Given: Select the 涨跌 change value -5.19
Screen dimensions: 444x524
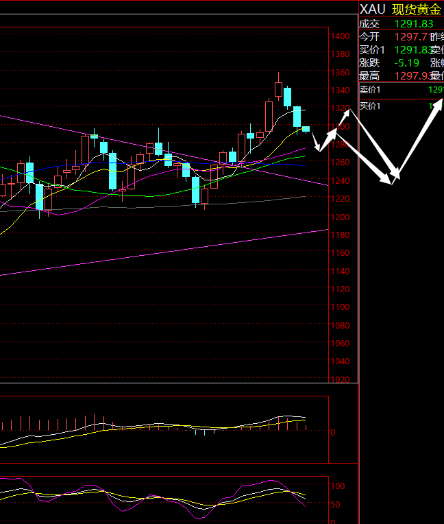Looking at the screenshot, I should pyautogui.click(x=407, y=62).
